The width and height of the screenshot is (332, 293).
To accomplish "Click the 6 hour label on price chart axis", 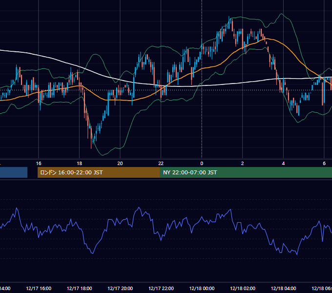I will tap(324, 164).
